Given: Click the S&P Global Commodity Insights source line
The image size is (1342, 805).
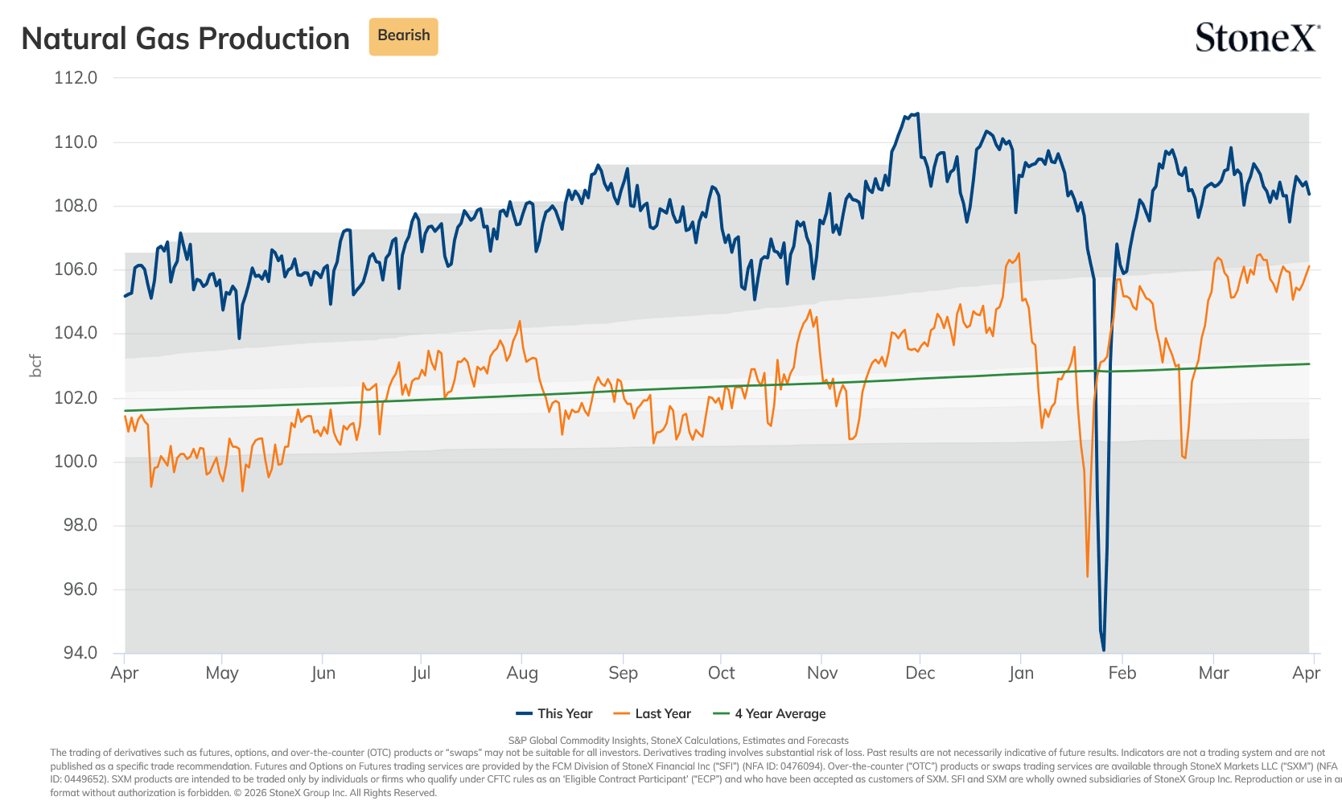Looking at the screenshot, I should pyautogui.click(x=678, y=741).
